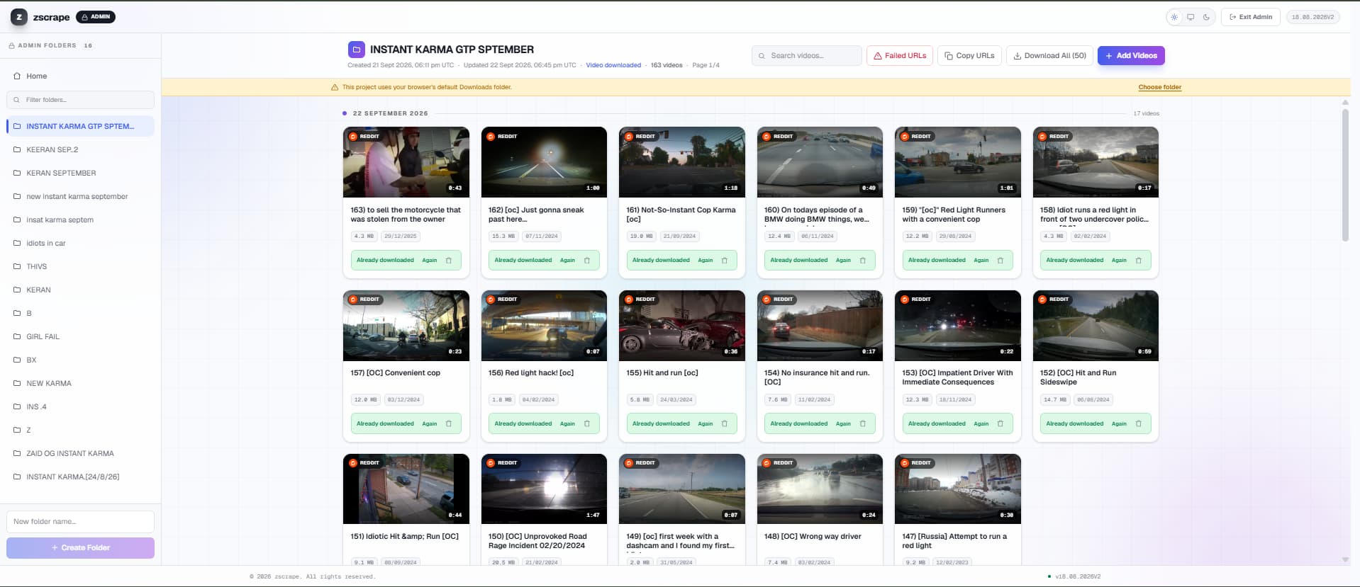1360x587 pixels.
Task: Click 'Again' on the '161) Not-So-Instant Cop Karma' card
Action: point(705,261)
